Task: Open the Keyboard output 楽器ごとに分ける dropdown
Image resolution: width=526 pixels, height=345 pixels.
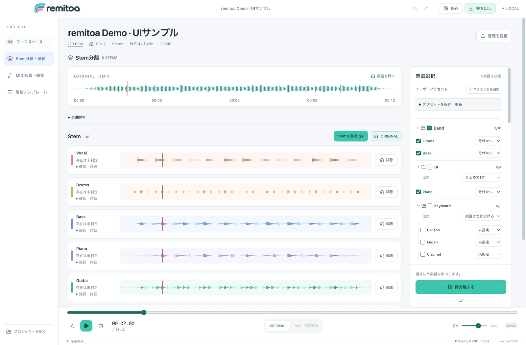Action: pos(482,216)
